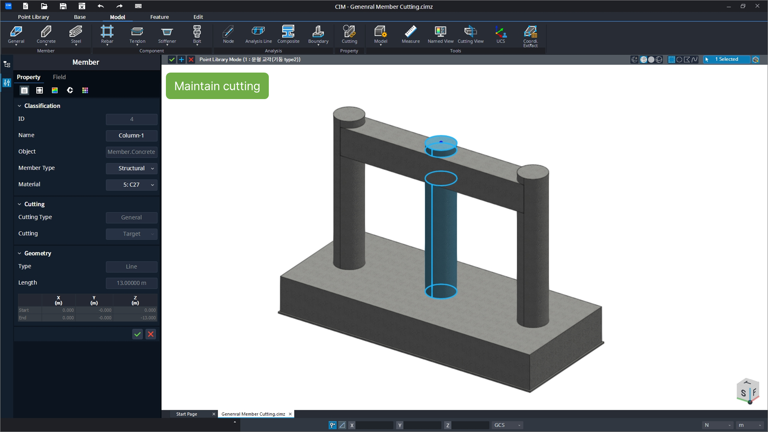Cancel member properties with red X button

[151, 334]
